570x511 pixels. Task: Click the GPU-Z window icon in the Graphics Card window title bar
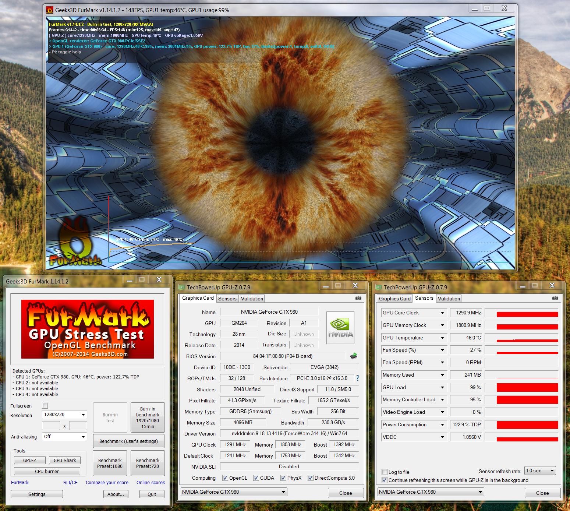click(181, 287)
